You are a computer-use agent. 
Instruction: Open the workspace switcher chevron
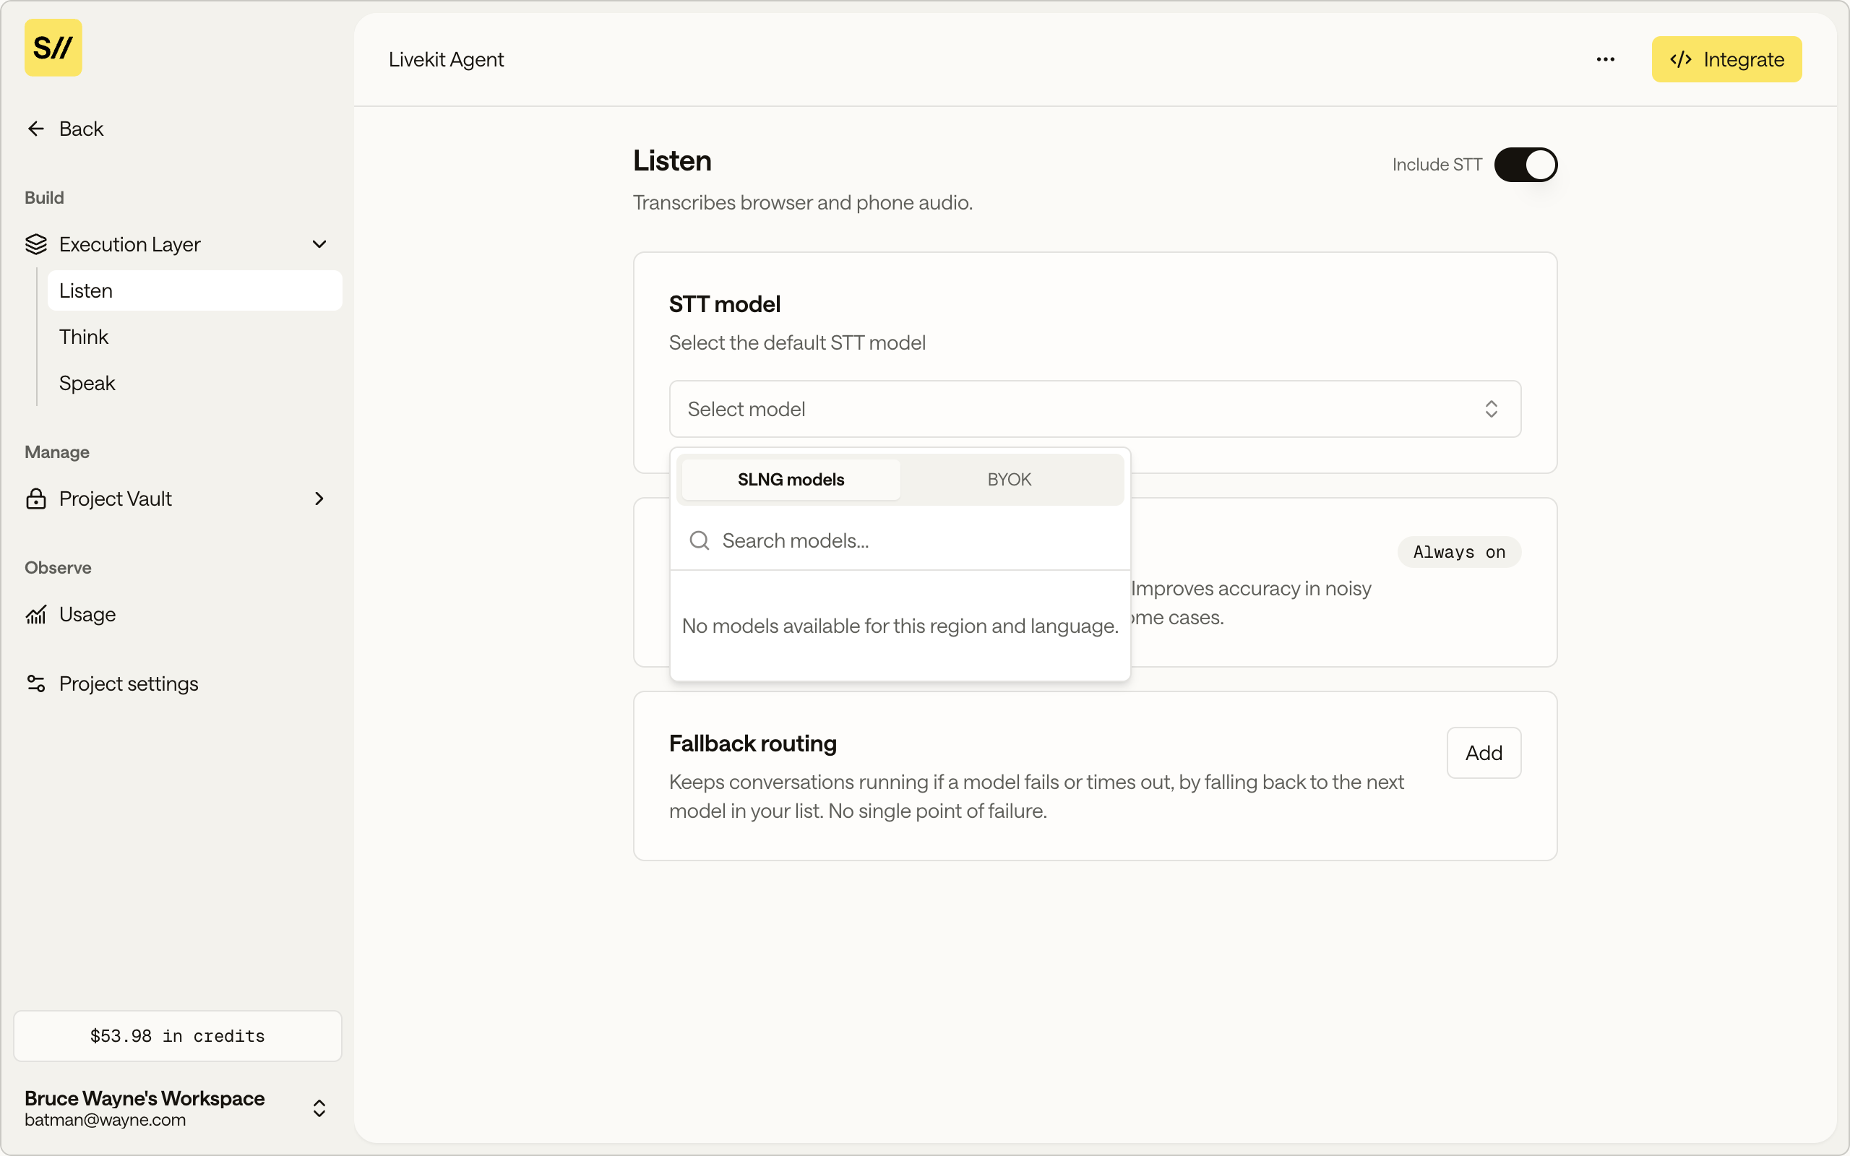pyautogui.click(x=319, y=1108)
